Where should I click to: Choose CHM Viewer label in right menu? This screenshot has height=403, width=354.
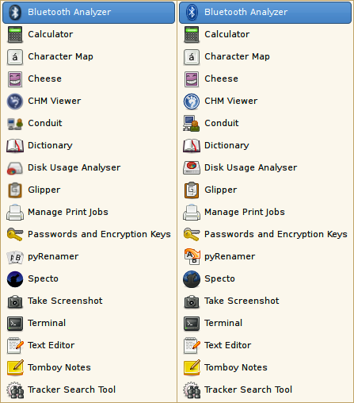231,101
